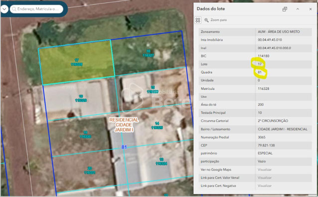This screenshot has height=197, width=318.
Task: Open Visualizar link for Cert. Negativa
Action: tap(265, 186)
